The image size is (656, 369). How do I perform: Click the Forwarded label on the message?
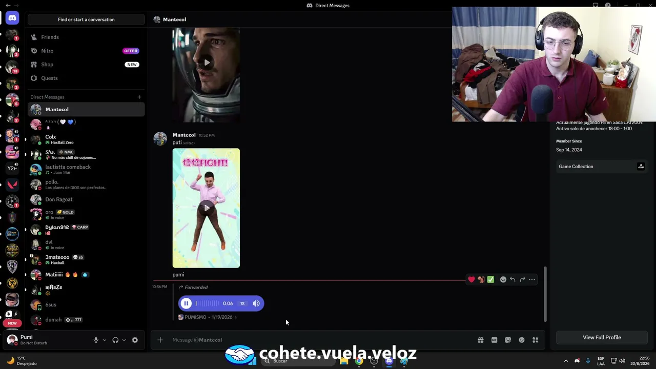pos(196,288)
